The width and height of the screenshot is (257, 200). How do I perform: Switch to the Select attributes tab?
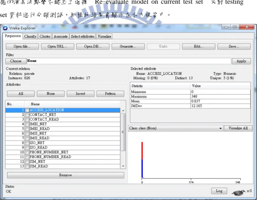pyautogui.click(x=83, y=36)
